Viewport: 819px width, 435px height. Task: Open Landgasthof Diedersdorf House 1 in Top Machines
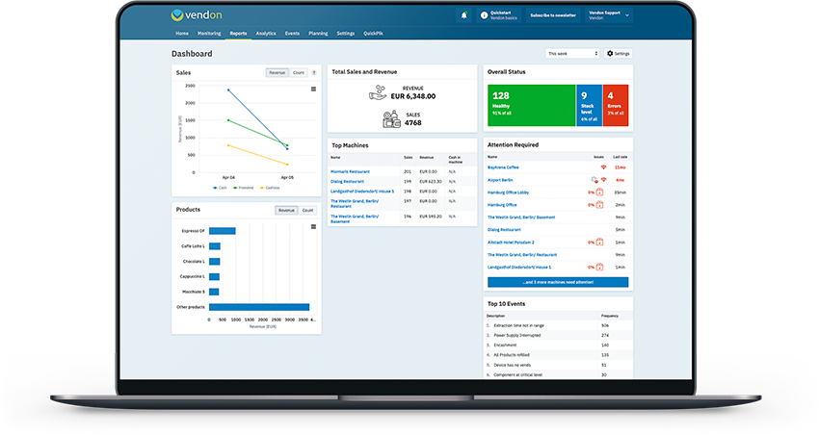pos(362,192)
